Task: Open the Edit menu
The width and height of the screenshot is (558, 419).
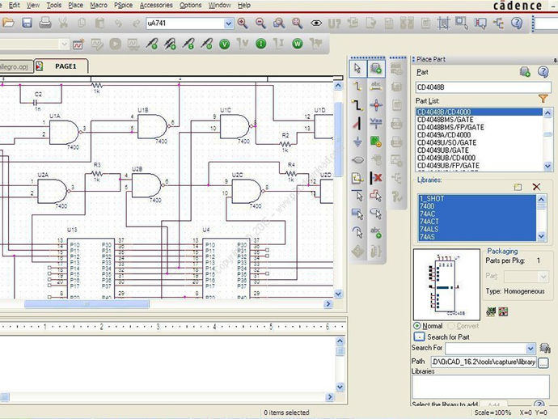Action: click(14, 6)
